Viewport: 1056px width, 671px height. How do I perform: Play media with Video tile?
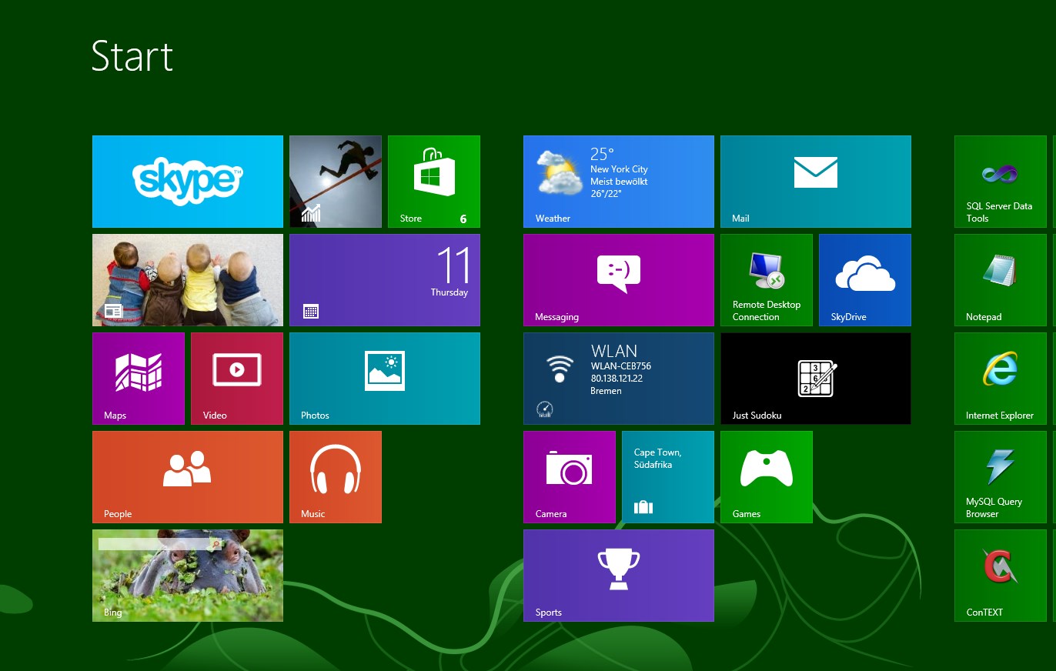(236, 379)
